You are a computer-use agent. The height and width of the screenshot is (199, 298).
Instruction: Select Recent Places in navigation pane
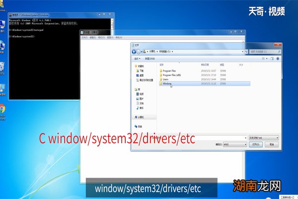coord(145,80)
